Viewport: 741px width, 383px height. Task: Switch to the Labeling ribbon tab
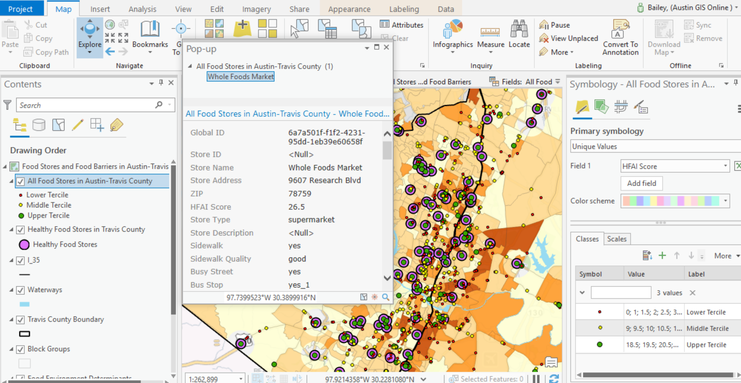(x=404, y=9)
